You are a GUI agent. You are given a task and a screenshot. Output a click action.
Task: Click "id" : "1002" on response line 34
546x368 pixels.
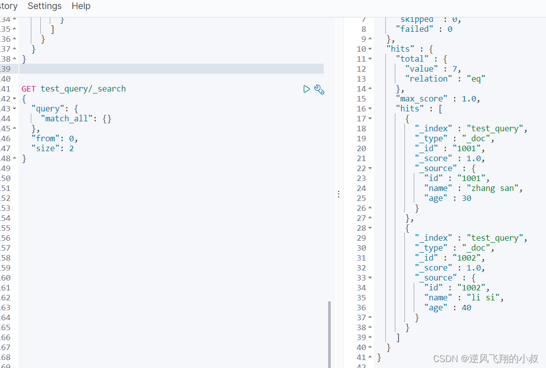tap(456, 288)
